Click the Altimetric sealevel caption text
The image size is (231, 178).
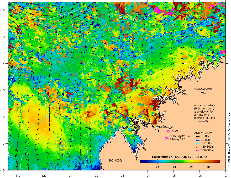205,112
